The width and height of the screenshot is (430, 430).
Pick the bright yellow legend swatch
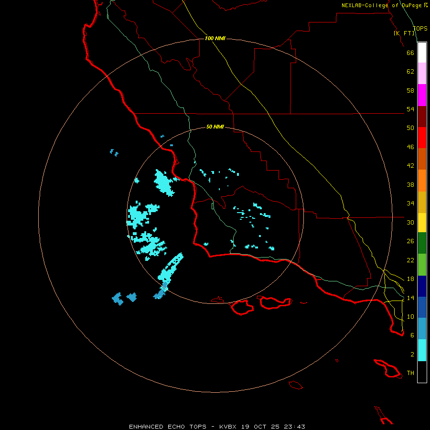[422, 223]
